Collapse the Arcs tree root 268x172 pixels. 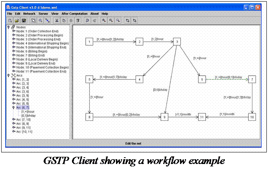[x=9, y=75]
